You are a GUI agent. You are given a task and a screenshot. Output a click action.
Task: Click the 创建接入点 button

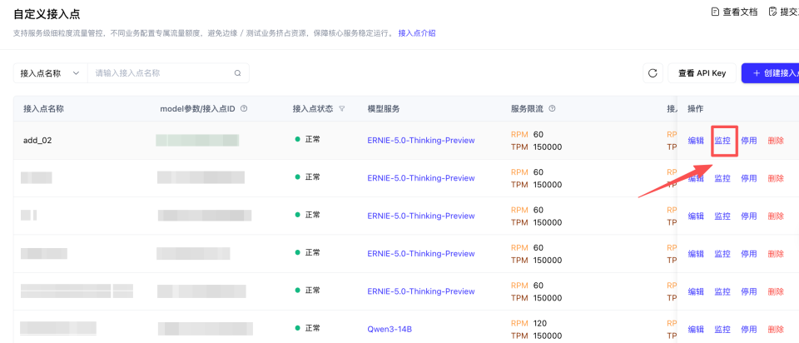pos(772,73)
